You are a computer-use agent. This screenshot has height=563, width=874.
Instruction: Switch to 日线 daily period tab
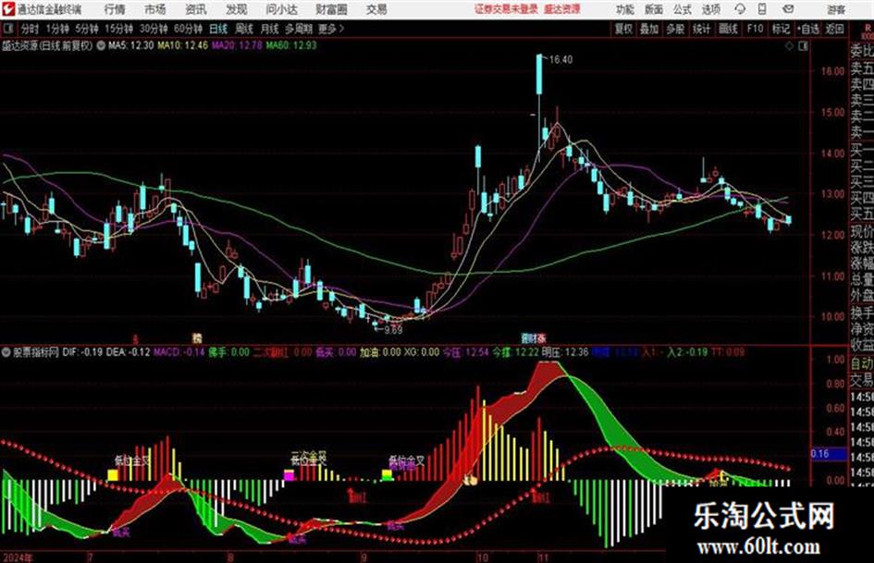coord(218,29)
